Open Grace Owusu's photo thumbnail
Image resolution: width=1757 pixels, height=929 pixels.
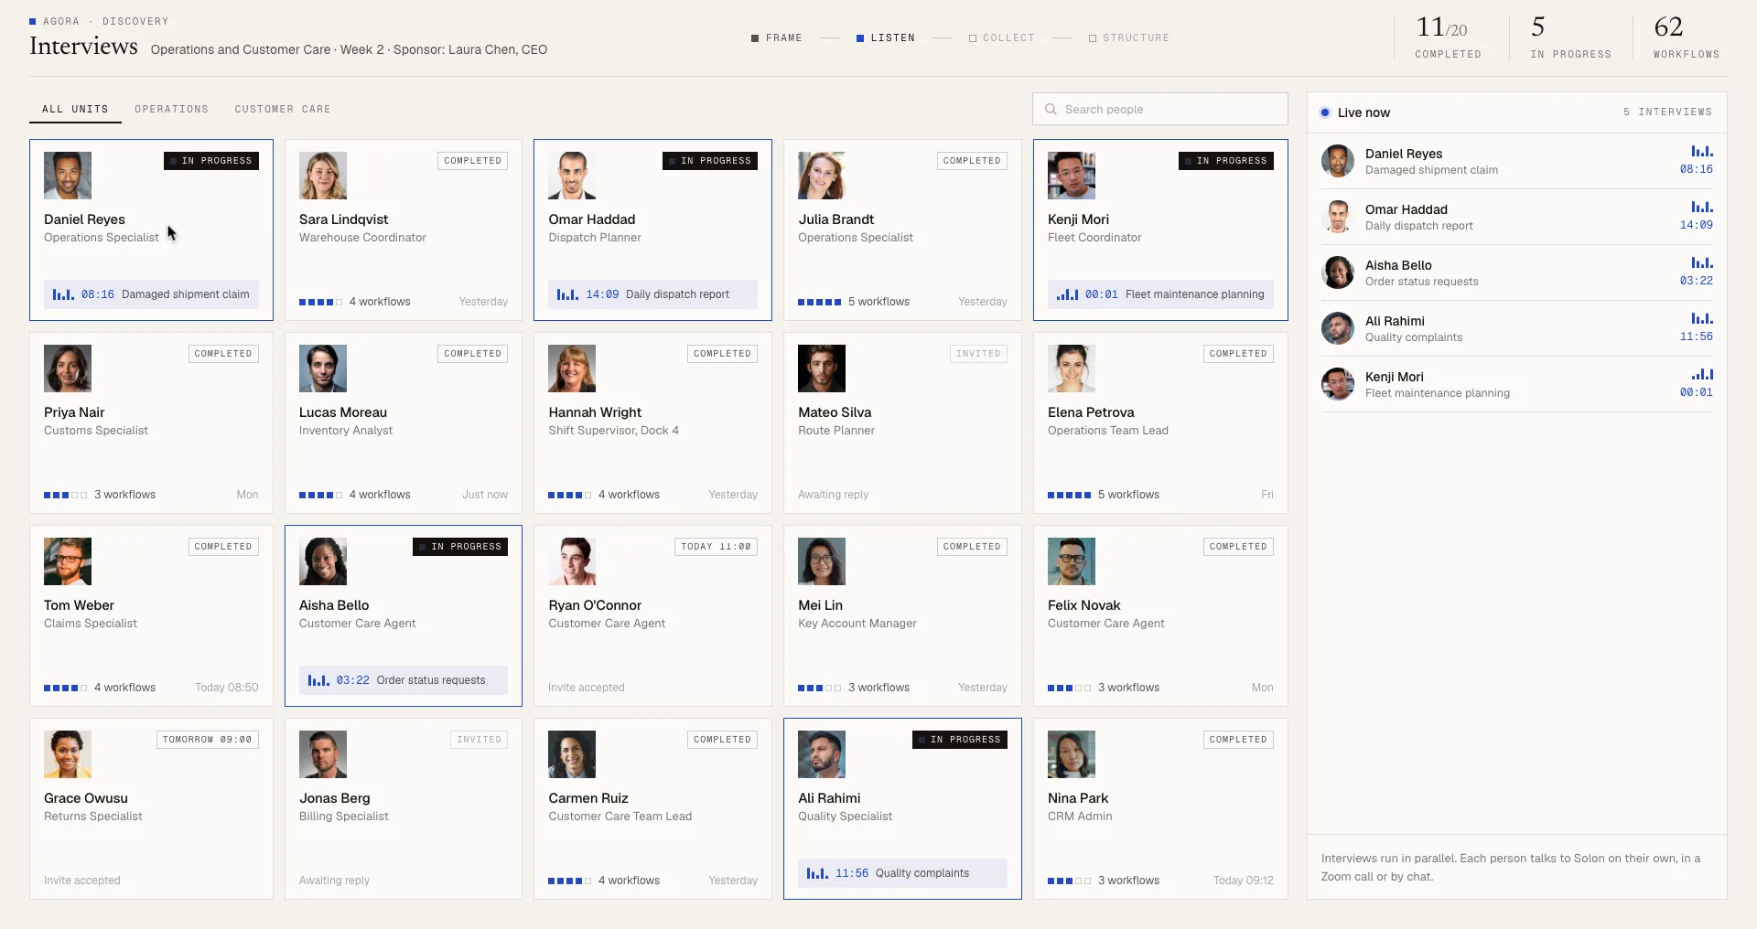[x=68, y=754]
